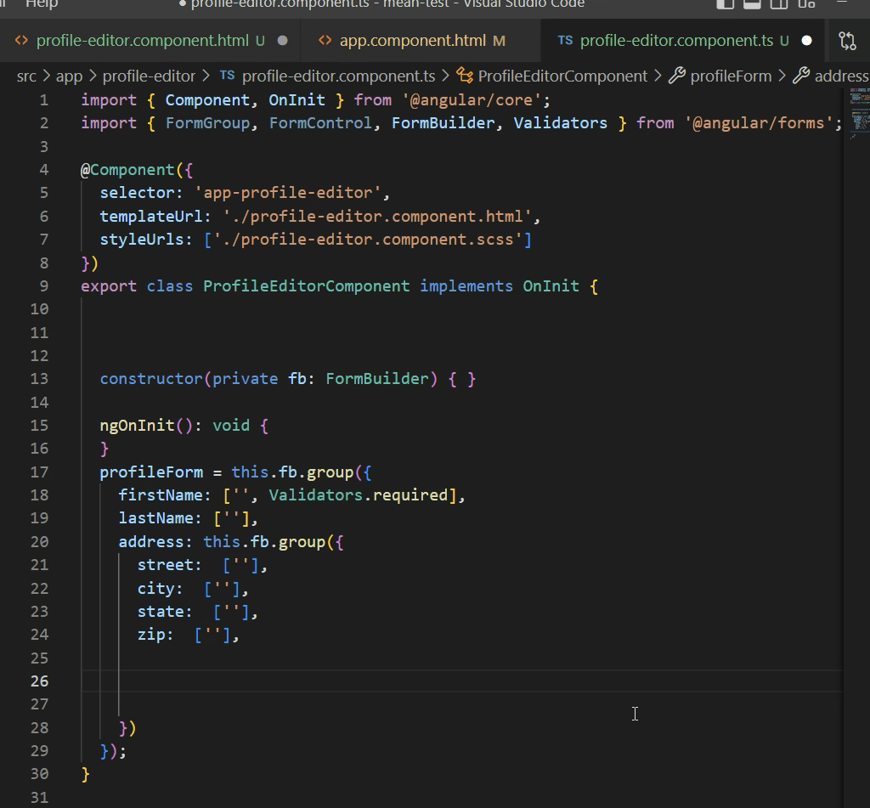Toggle the primary sidebar layout icon

click(x=725, y=3)
